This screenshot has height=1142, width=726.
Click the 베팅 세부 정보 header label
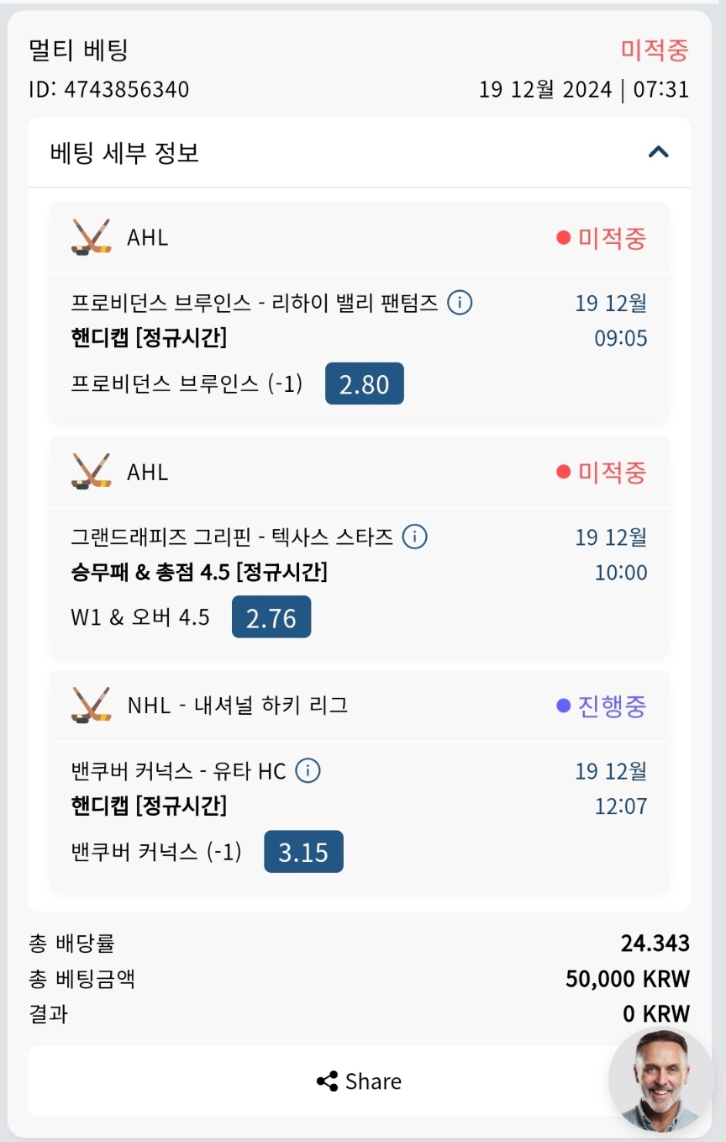tap(124, 153)
